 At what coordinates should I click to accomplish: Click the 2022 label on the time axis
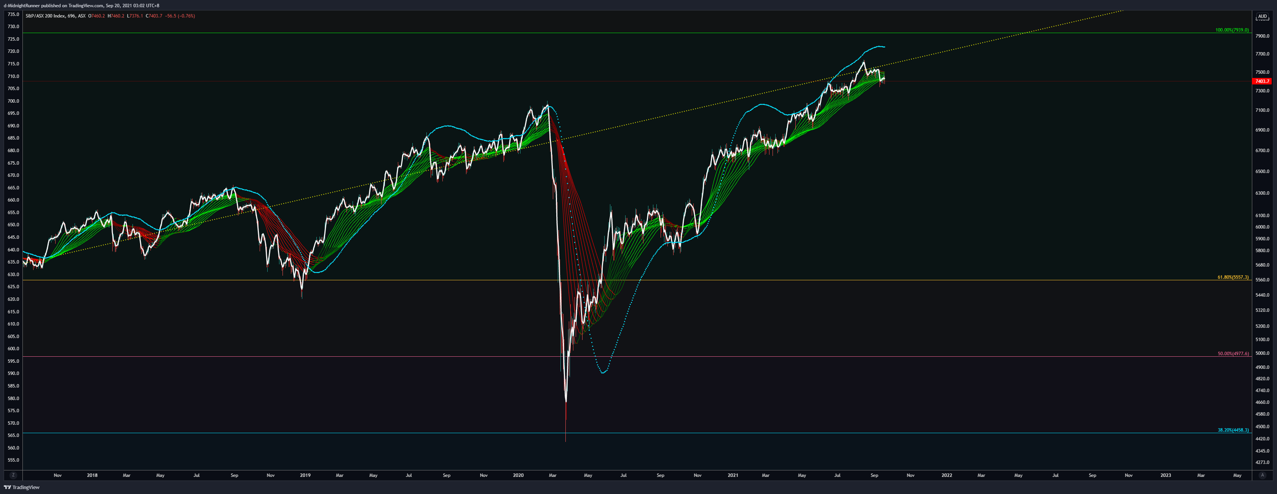coord(947,475)
